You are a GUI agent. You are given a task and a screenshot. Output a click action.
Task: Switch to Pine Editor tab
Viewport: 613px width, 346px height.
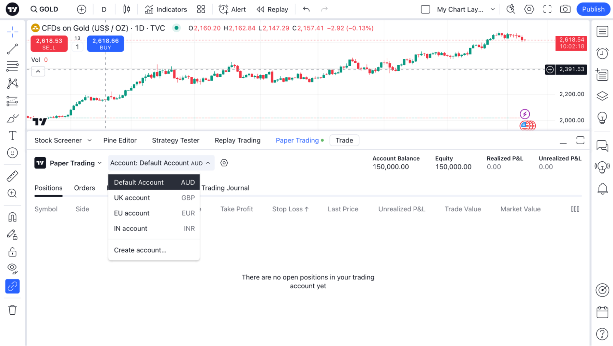click(120, 140)
